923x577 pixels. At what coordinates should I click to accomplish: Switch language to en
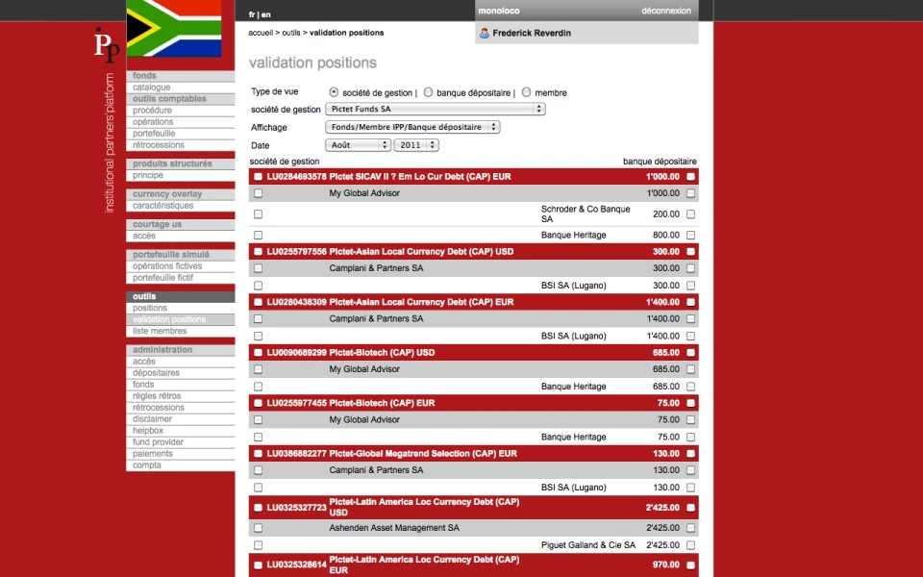coord(266,14)
